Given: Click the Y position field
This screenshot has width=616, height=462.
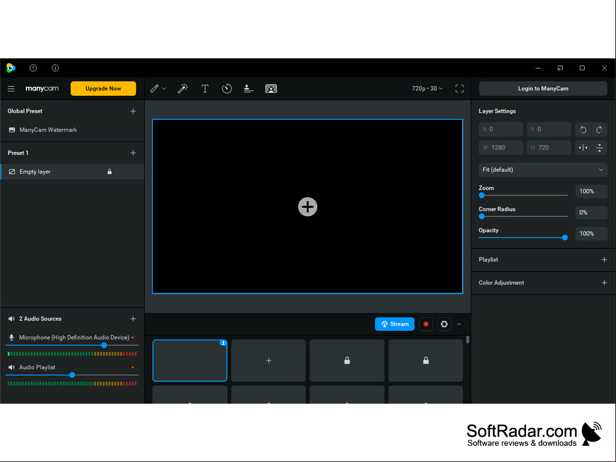Looking at the screenshot, I should coord(549,129).
